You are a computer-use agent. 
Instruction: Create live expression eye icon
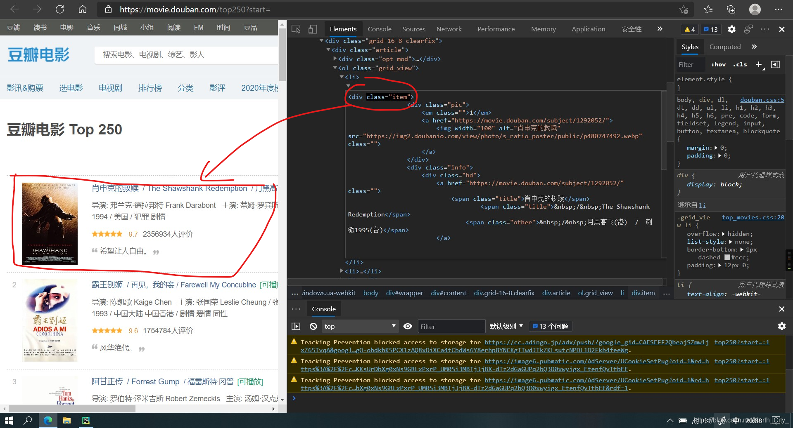pyautogui.click(x=408, y=326)
